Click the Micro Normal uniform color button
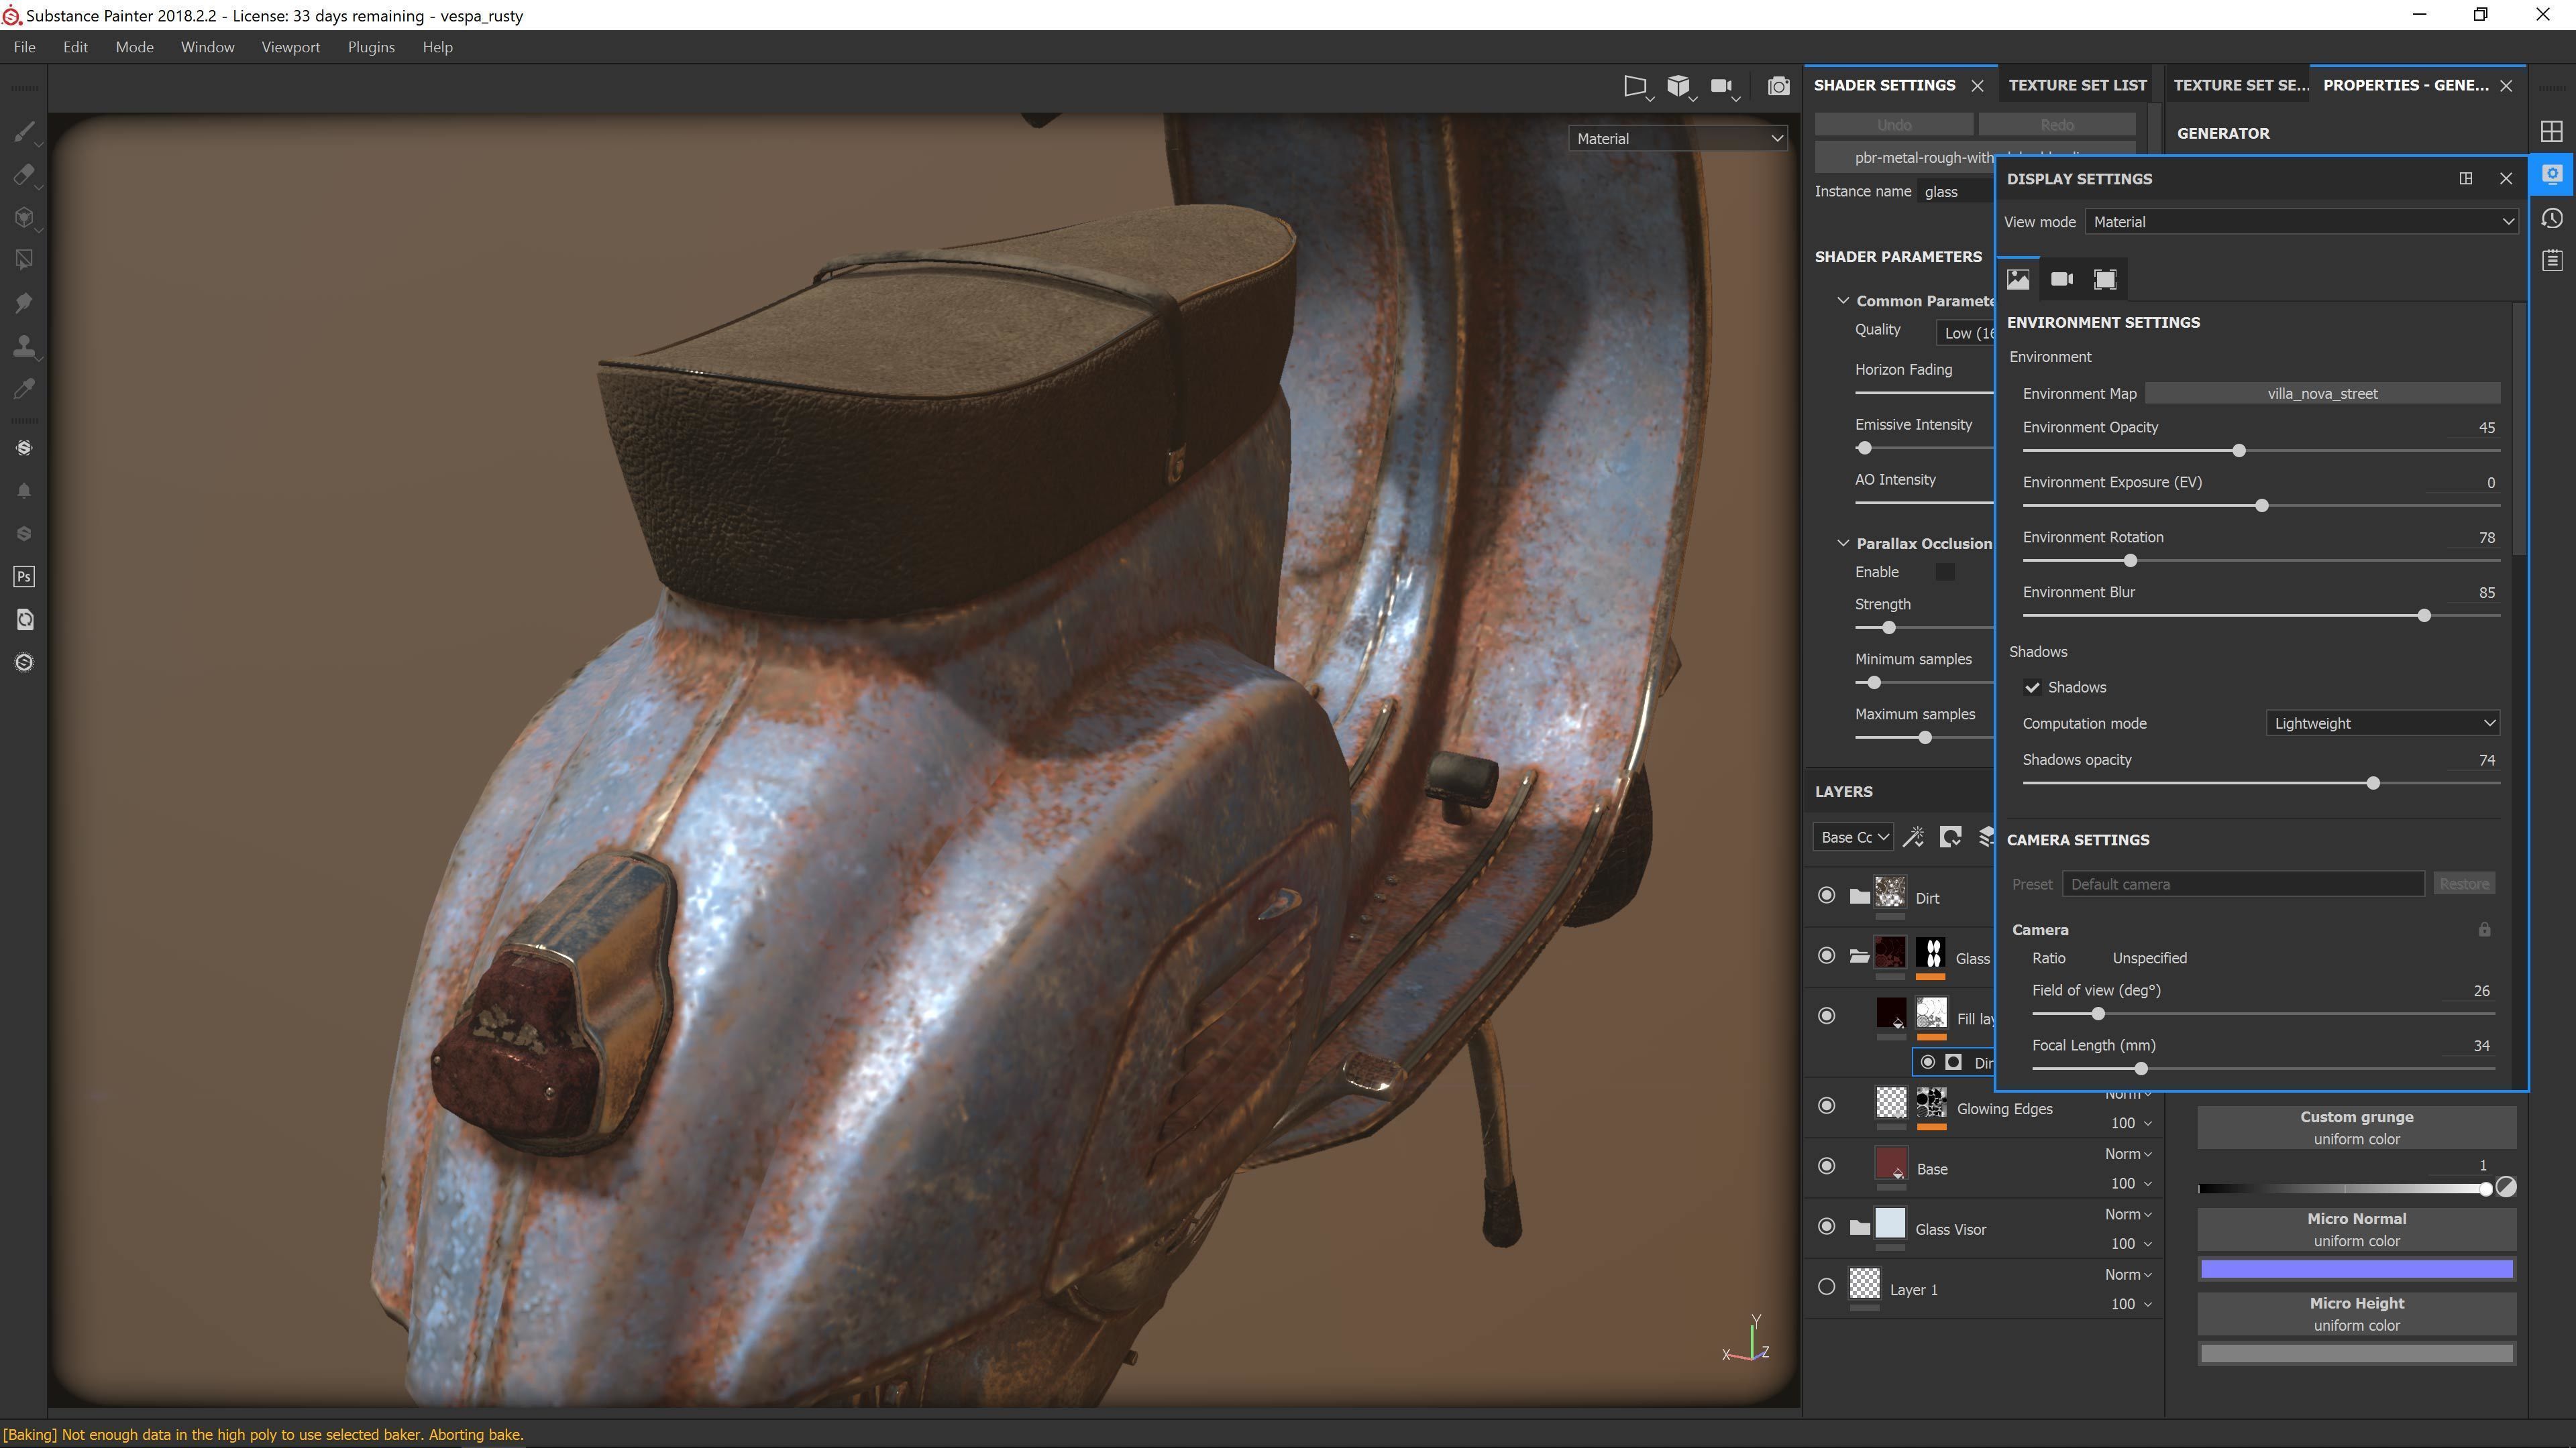Image resolution: width=2576 pixels, height=1448 pixels. click(2356, 1230)
